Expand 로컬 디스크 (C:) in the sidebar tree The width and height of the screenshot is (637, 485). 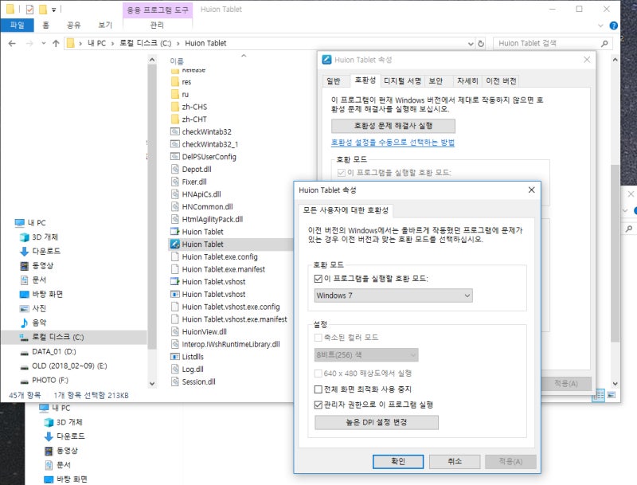point(13,336)
